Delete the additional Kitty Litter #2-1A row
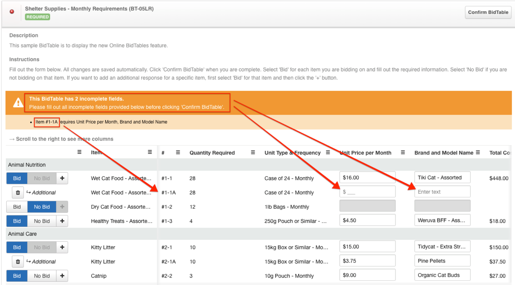The width and height of the screenshot is (515, 285). (18, 262)
